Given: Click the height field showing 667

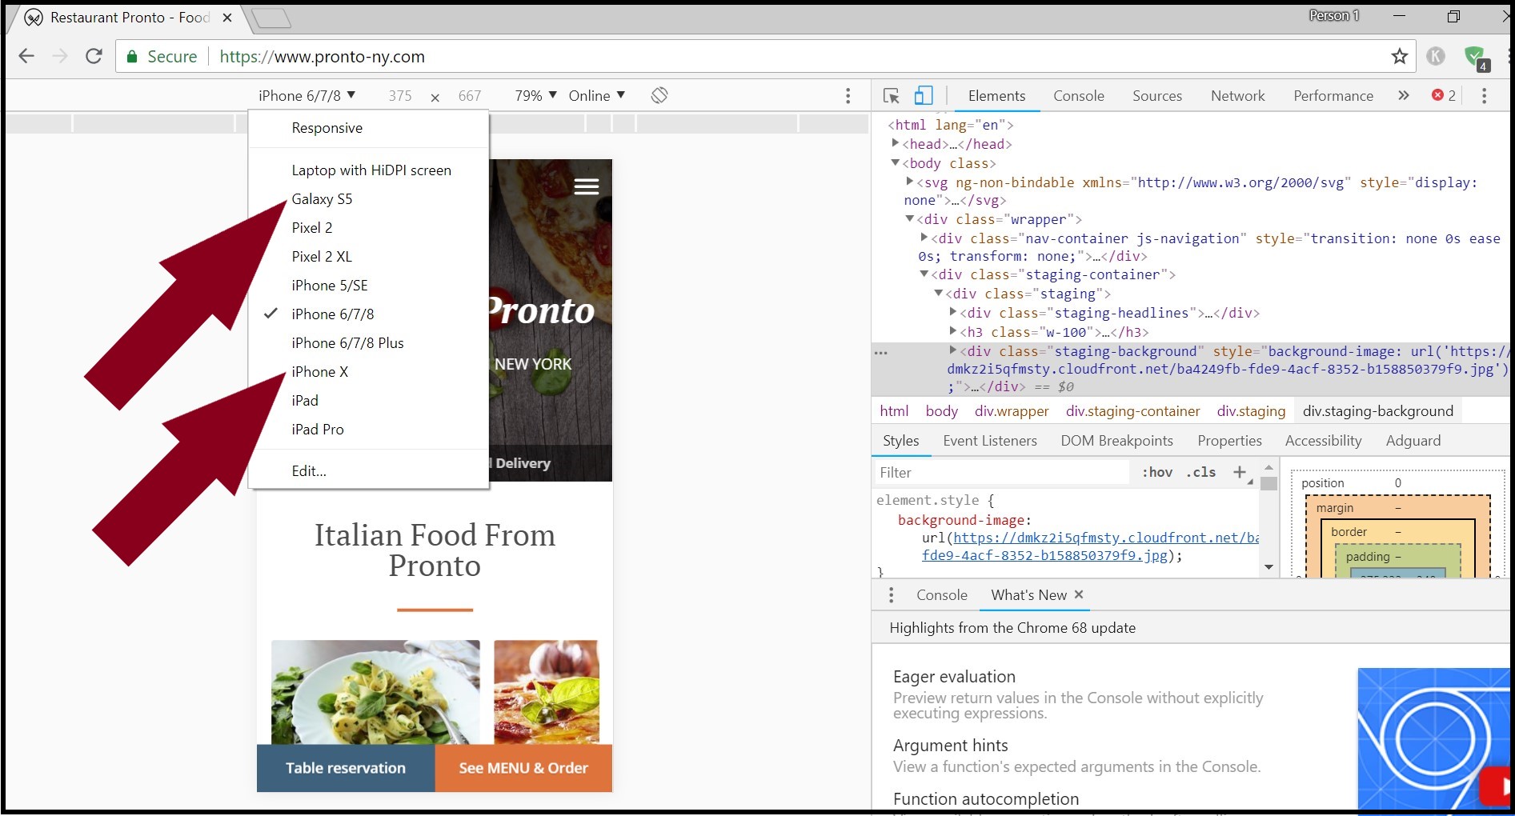Looking at the screenshot, I should [470, 96].
